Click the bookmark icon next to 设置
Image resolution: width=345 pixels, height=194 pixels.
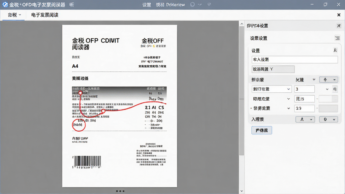point(335,51)
